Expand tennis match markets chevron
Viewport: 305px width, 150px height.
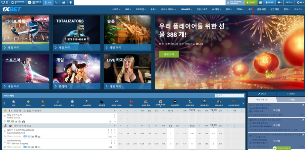tap(115, 121)
